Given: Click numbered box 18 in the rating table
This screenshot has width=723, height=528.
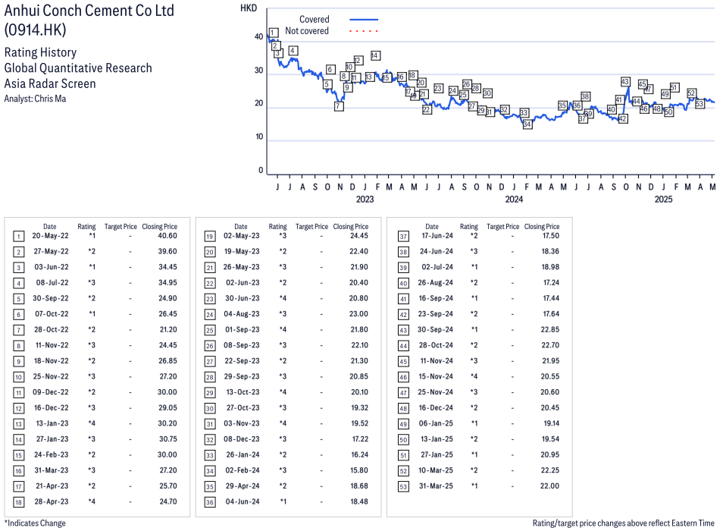Looking at the screenshot, I should pyautogui.click(x=18, y=503).
